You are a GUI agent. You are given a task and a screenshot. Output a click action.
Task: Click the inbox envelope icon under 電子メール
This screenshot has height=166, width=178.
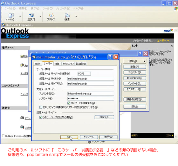pos(22,56)
